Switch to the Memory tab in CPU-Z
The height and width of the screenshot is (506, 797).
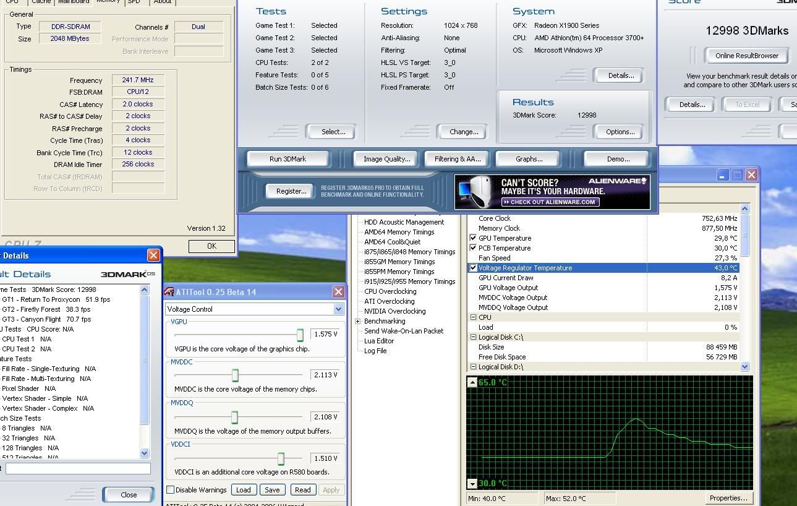point(108,2)
